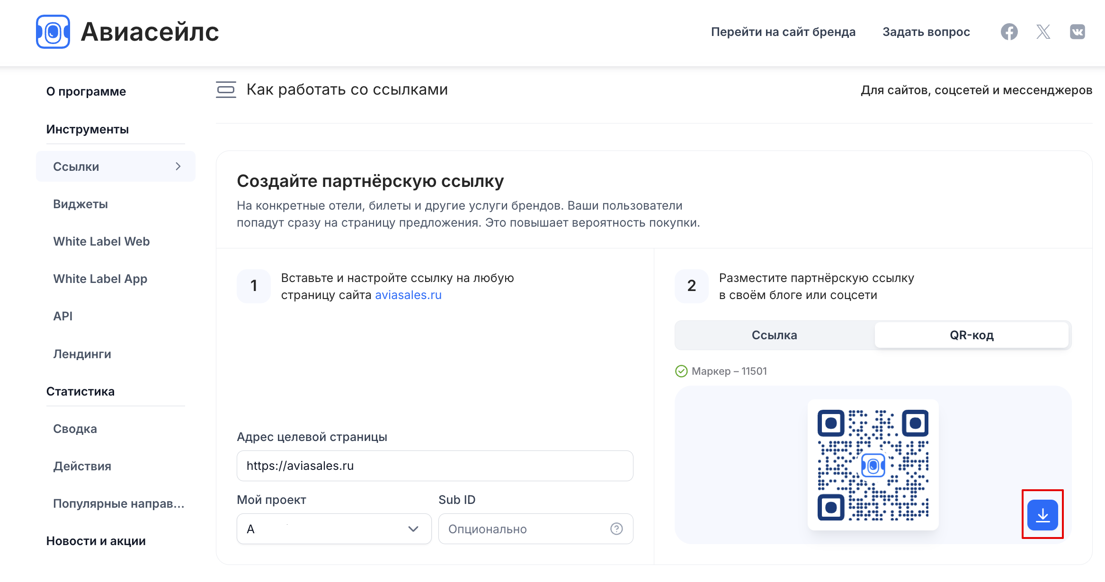The width and height of the screenshot is (1105, 582).
Task: Click the Маркер – 11501 label
Action: coord(729,371)
